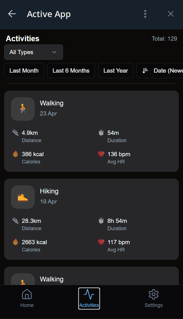Click the hiking boot icon
Screen dimensions: 183x319
tap(23, 197)
